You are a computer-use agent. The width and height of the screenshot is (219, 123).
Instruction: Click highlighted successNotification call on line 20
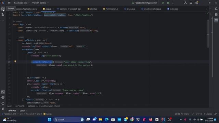[42, 62]
